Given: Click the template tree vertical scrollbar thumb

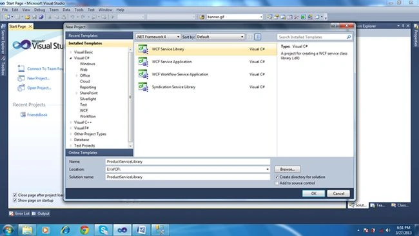Looking at the screenshot, I should pyautogui.click(x=130, y=97).
